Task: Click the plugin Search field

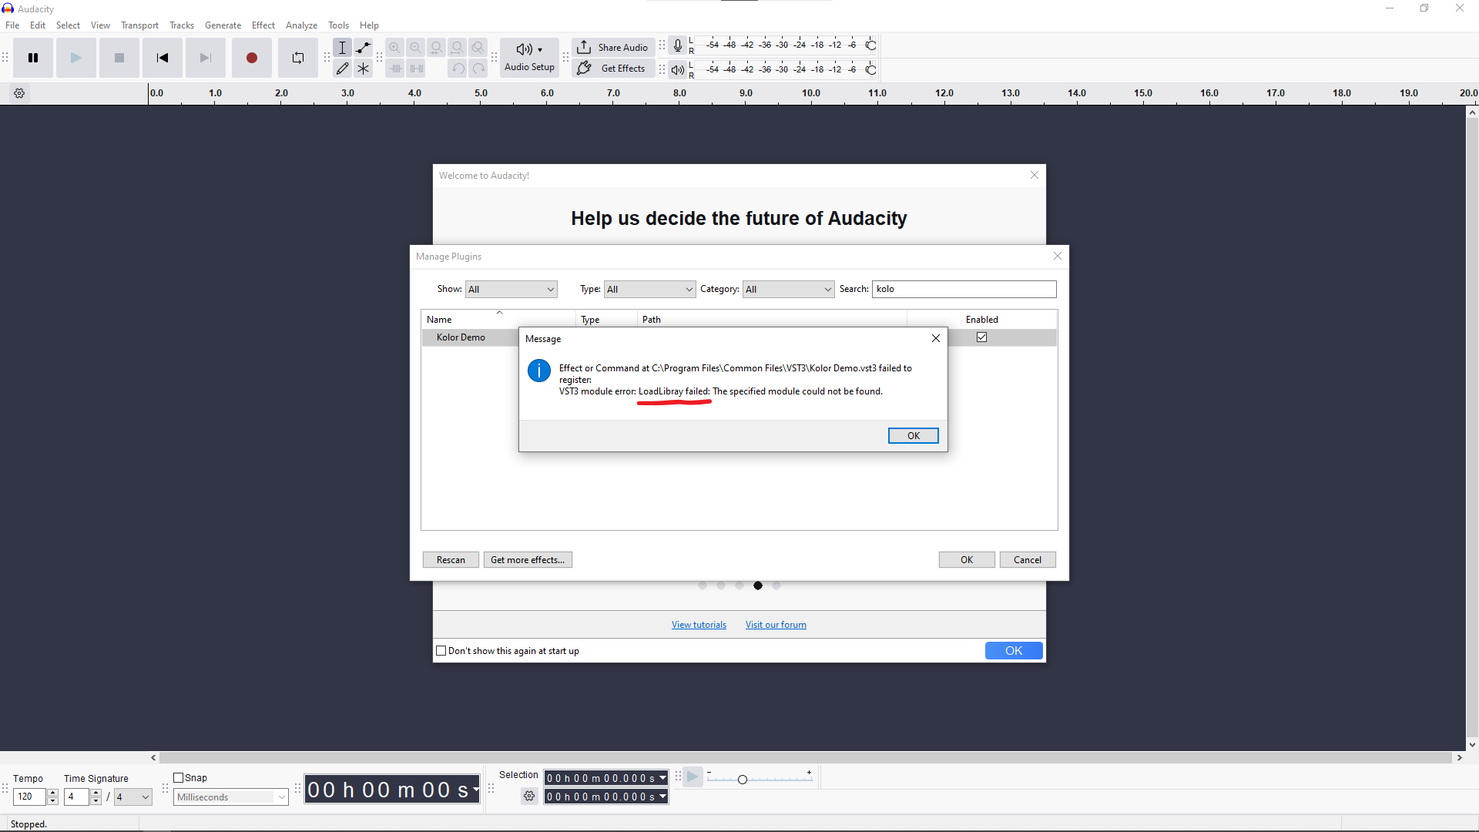Action: pos(964,289)
